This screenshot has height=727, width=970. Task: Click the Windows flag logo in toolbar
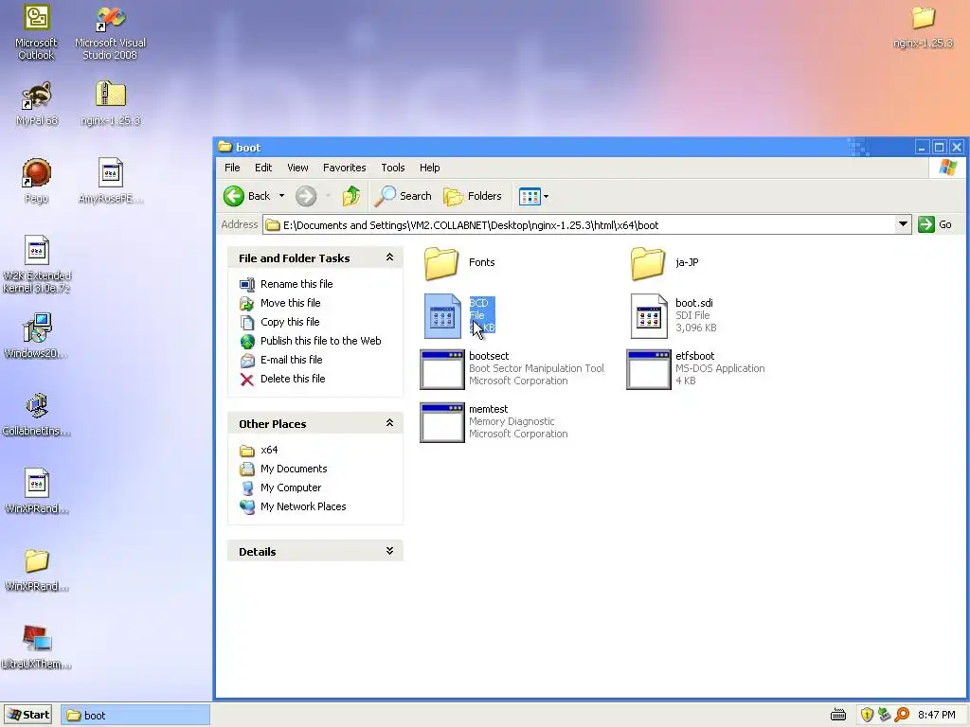point(947,168)
